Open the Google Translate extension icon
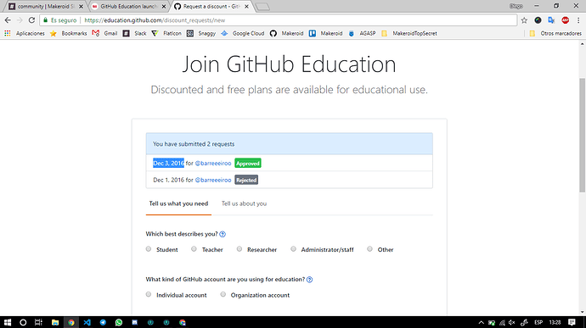This screenshot has height=328, width=586. point(551,20)
